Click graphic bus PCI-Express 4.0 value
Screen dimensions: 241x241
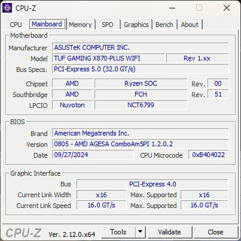pyautogui.click(x=152, y=184)
